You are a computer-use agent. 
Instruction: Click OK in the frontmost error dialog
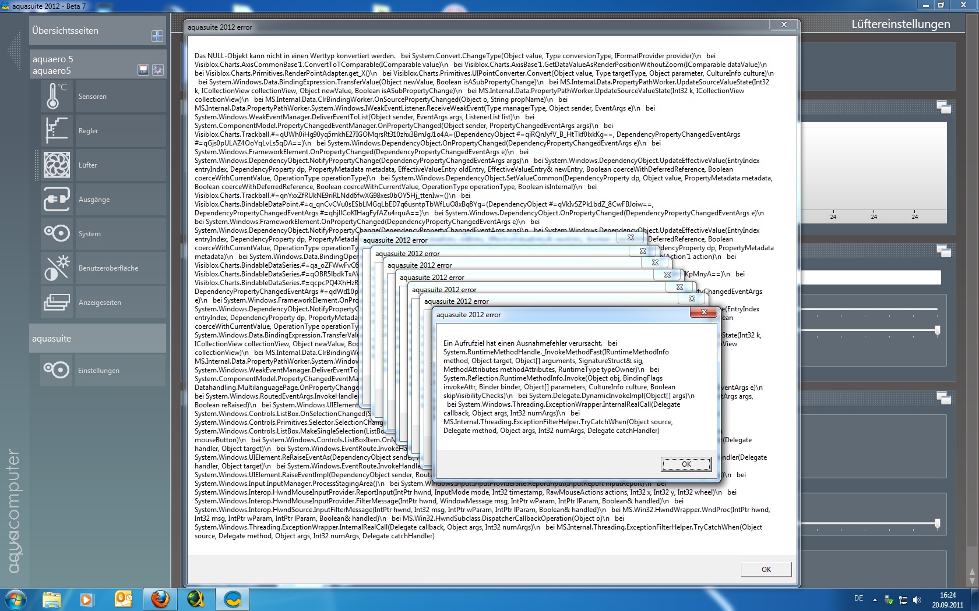point(686,464)
